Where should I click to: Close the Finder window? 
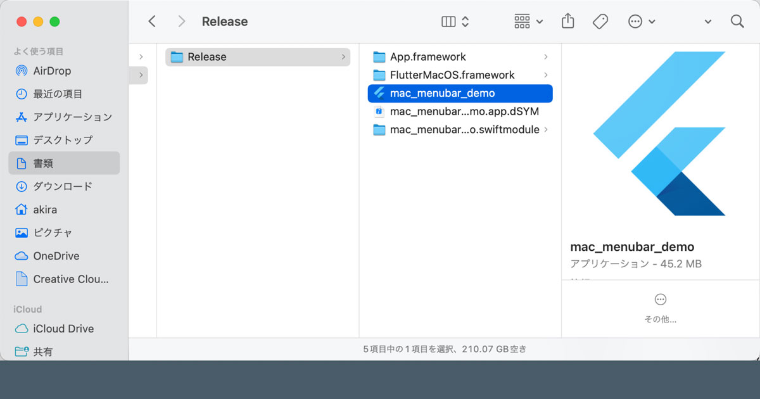(22, 22)
